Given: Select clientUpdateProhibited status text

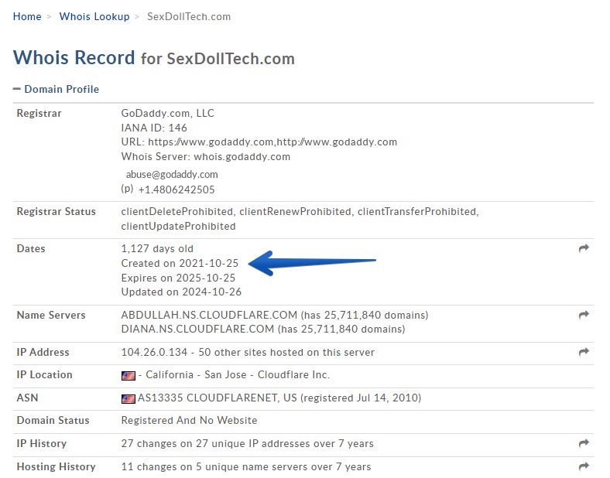Looking at the screenshot, I should 178,226.
